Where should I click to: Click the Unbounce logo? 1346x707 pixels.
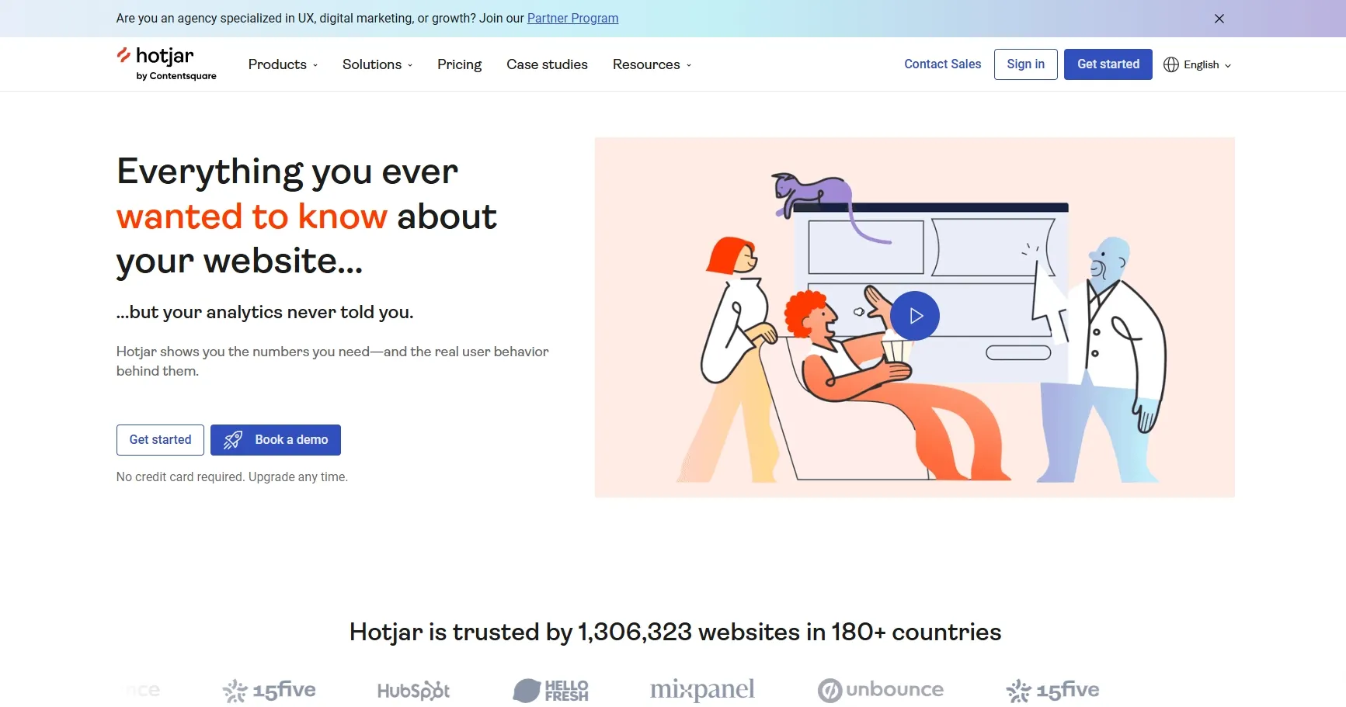[x=880, y=690]
